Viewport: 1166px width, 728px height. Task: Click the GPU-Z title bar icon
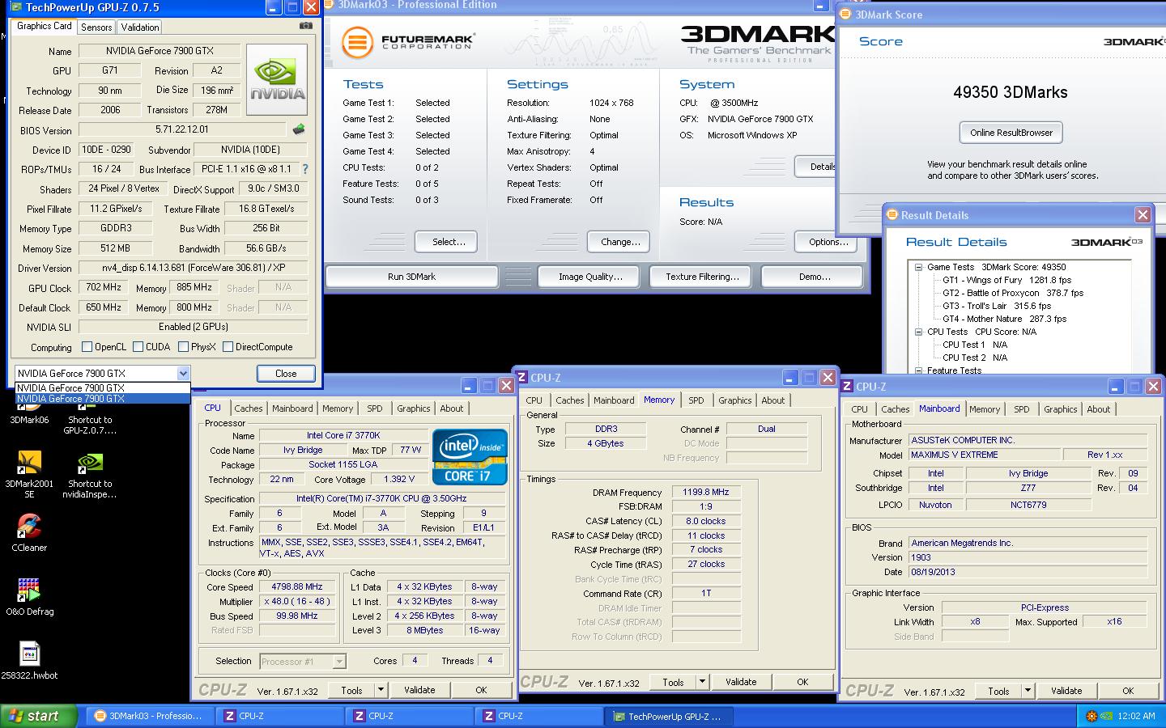tap(15, 7)
